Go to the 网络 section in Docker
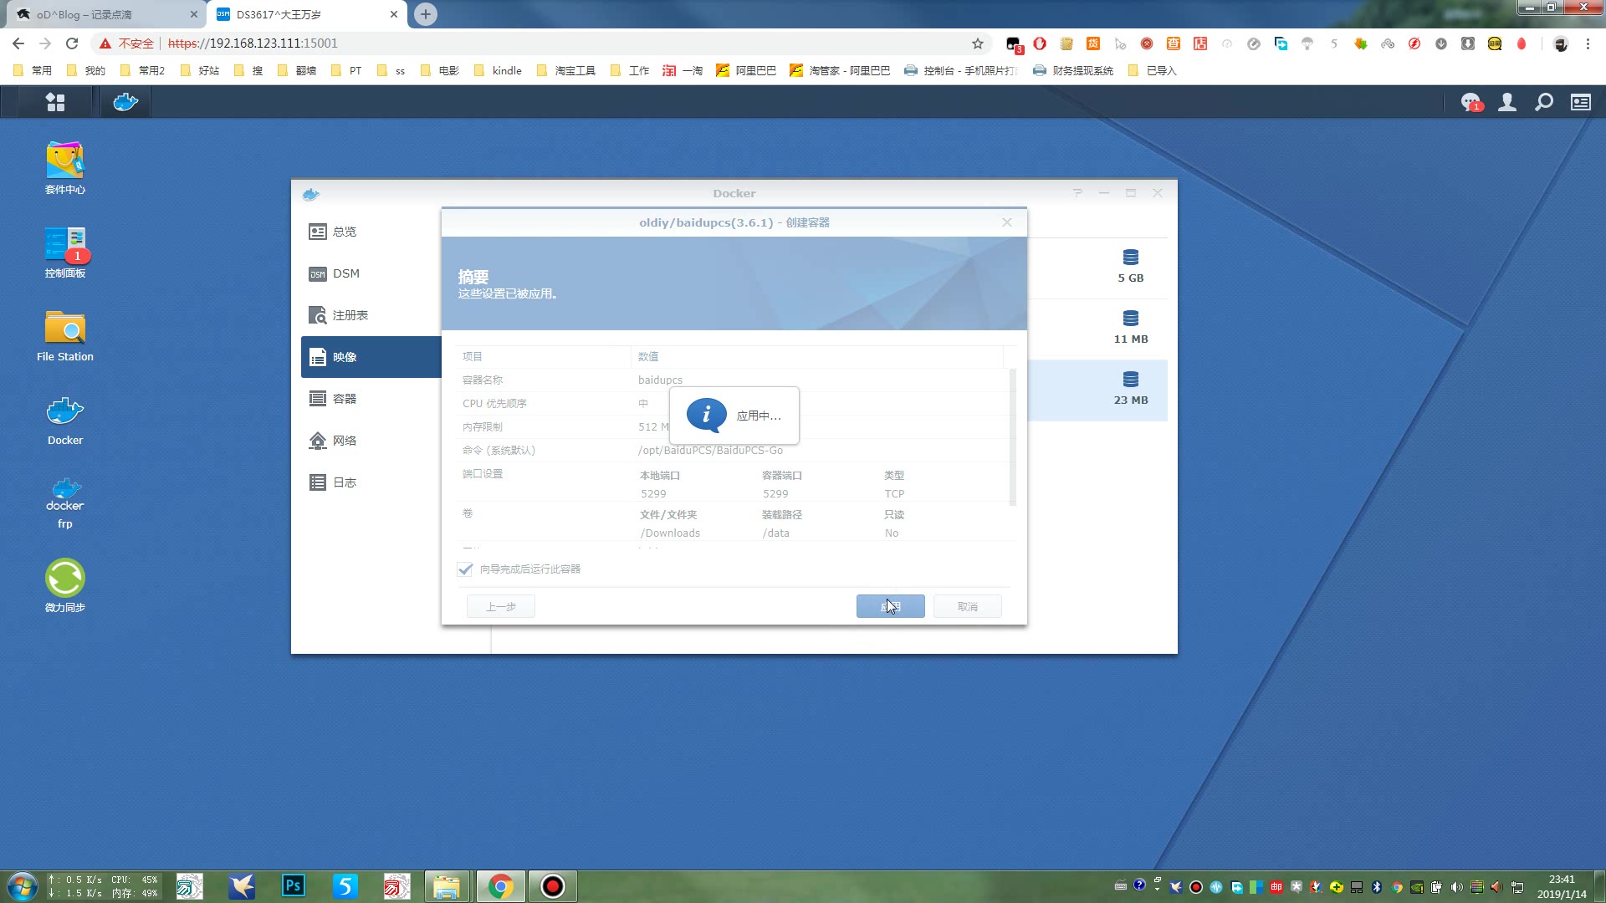The image size is (1606, 903). click(345, 441)
